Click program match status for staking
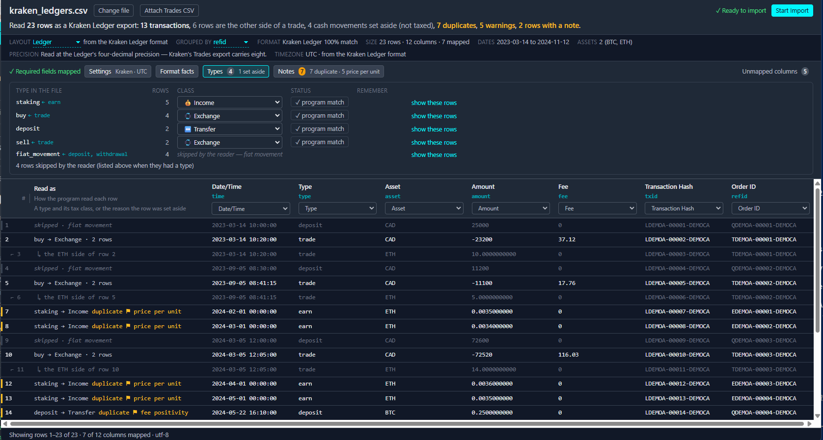The image size is (823, 440). [x=320, y=102]
